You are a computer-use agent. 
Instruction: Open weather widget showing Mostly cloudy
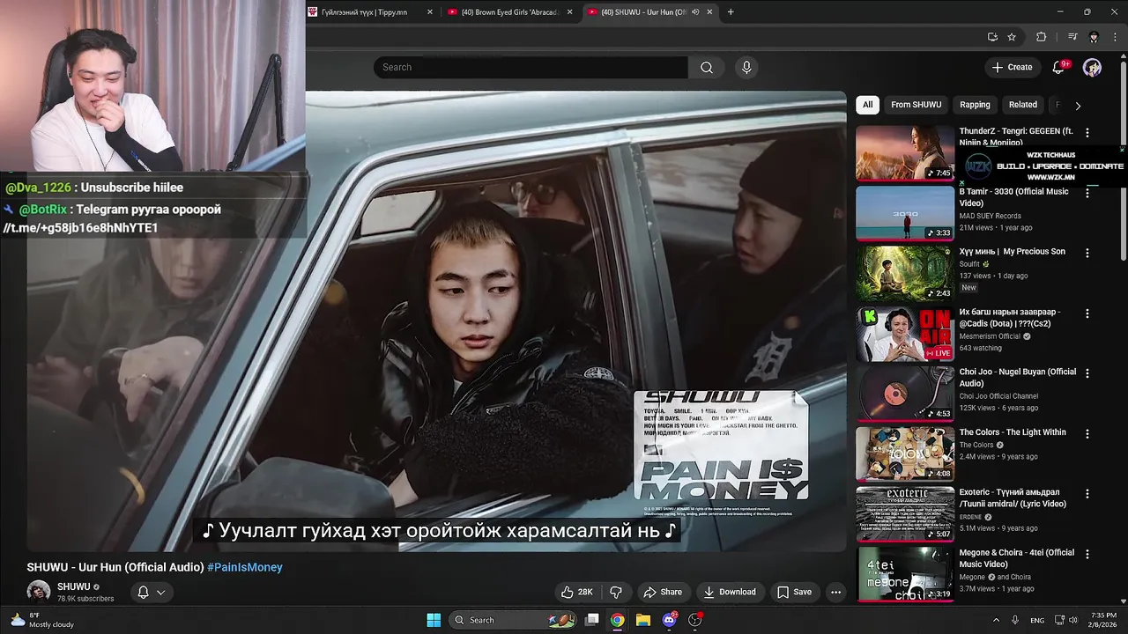coord(42,620)
